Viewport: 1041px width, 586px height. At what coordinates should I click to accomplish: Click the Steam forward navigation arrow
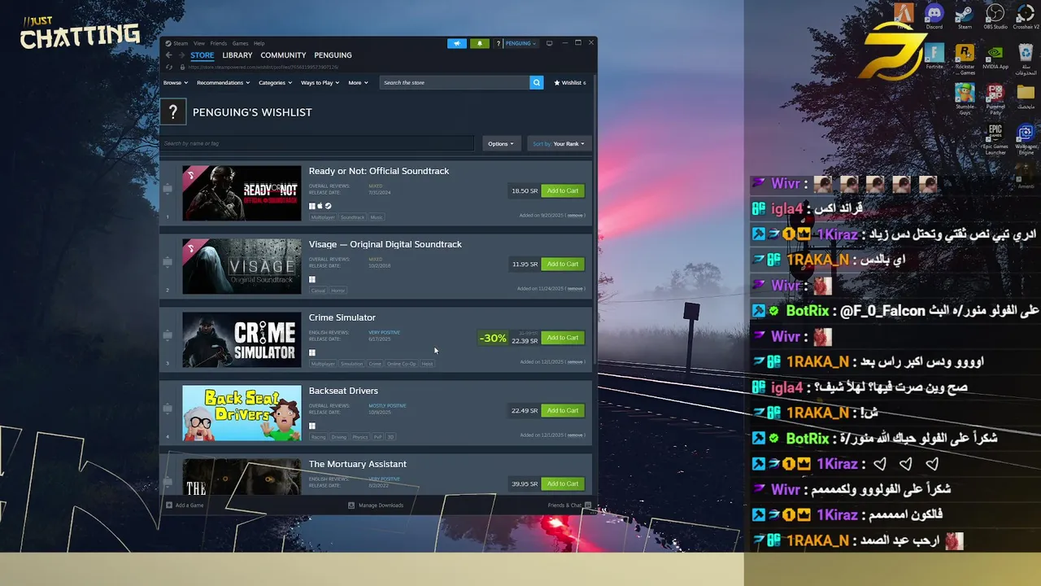coord(181,55)
